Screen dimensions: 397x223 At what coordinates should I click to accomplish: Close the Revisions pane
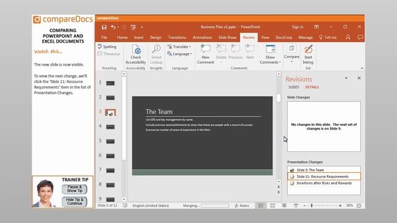click(x=359, y=78)
